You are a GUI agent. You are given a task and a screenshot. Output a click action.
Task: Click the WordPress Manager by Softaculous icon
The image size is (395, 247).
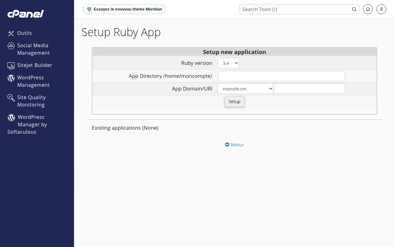coord(11,117)
